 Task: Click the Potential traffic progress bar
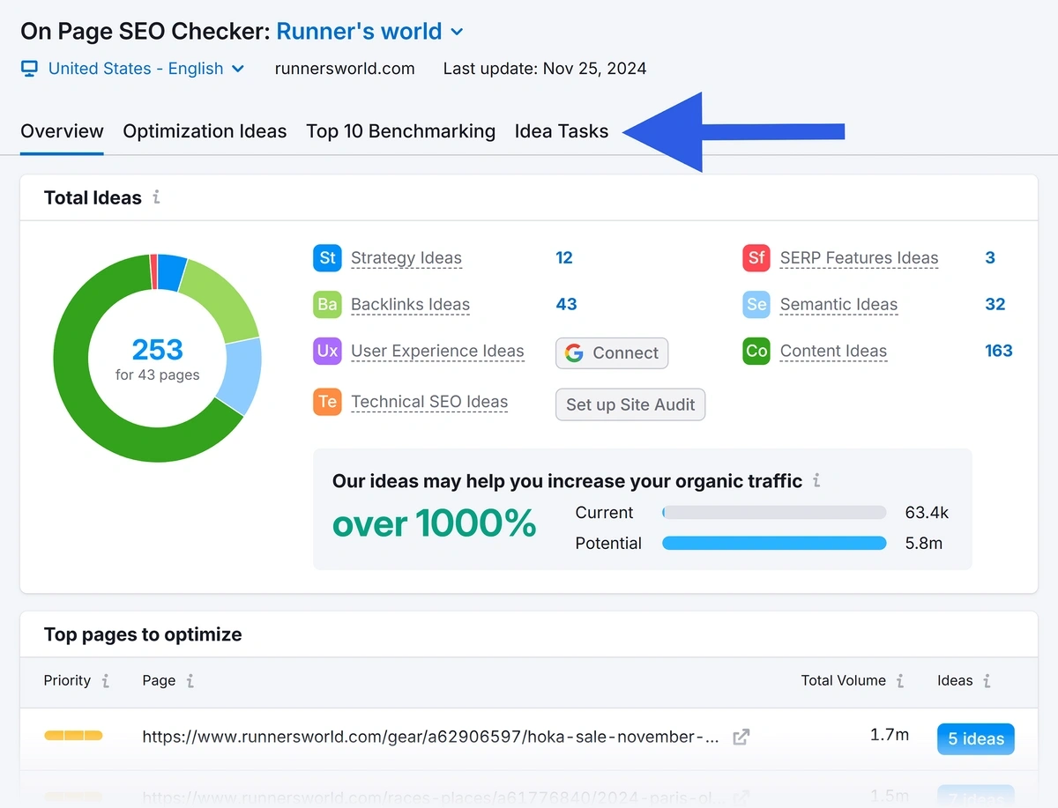pyautogui.click(x=774, y=544)
